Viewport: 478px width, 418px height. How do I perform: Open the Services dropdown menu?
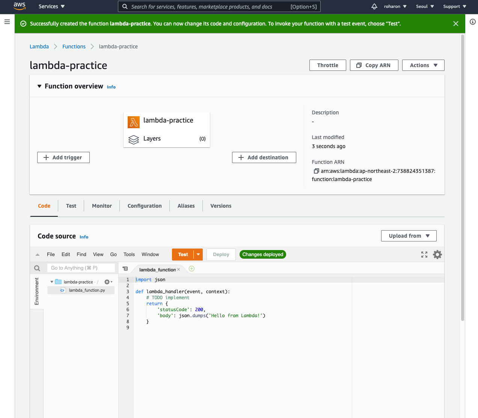pos(52,6)
